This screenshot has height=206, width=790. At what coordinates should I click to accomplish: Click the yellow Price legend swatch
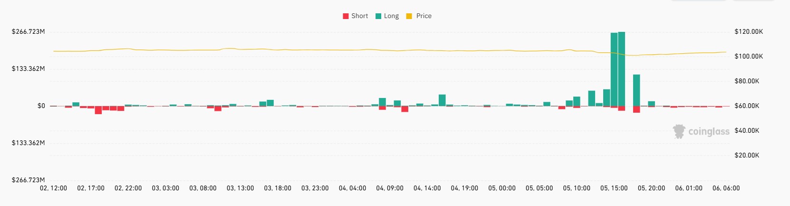tap(409, 16)
